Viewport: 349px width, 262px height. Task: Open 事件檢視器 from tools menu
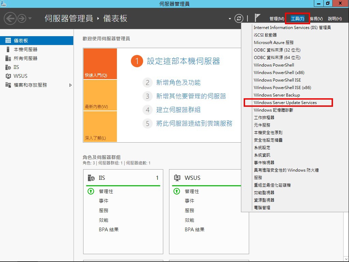[x=264, y=163]
